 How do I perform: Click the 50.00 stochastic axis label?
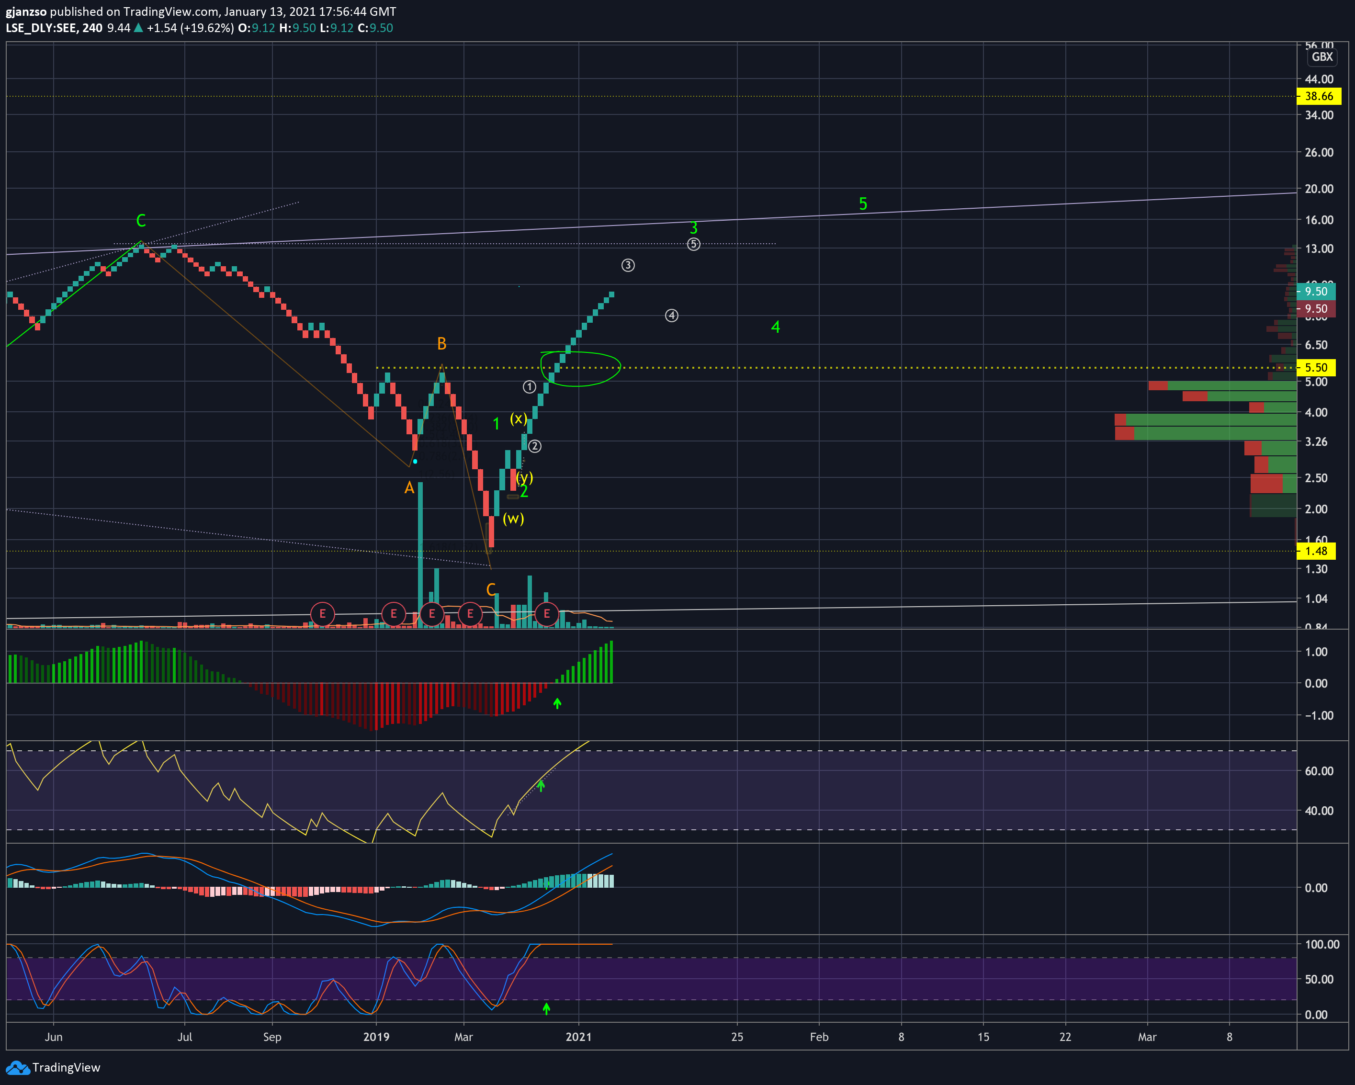click(x=1319, y=979)
